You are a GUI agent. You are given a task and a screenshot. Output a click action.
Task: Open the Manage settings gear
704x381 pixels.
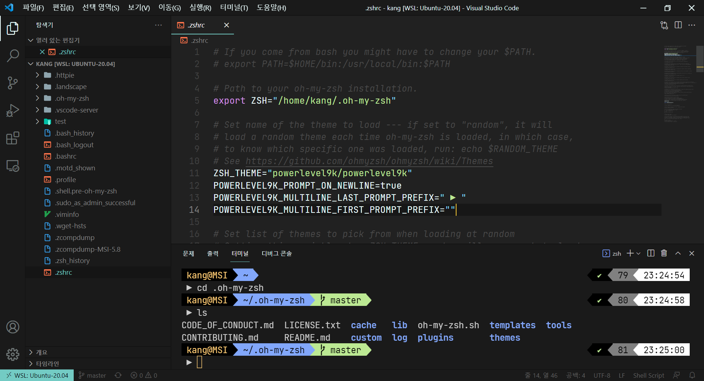(13, 354)
